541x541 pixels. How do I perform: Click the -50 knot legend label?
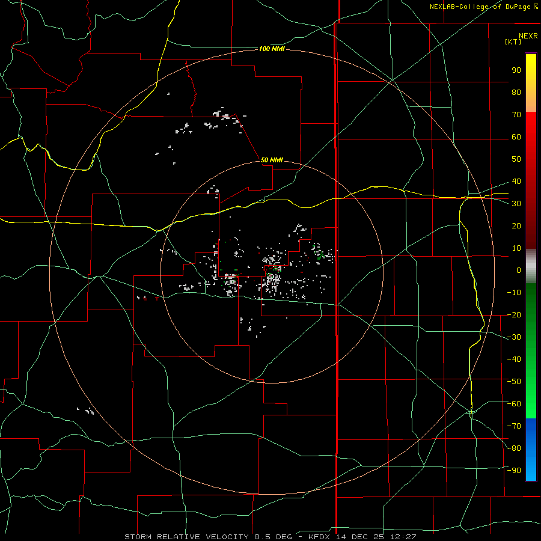514,381
